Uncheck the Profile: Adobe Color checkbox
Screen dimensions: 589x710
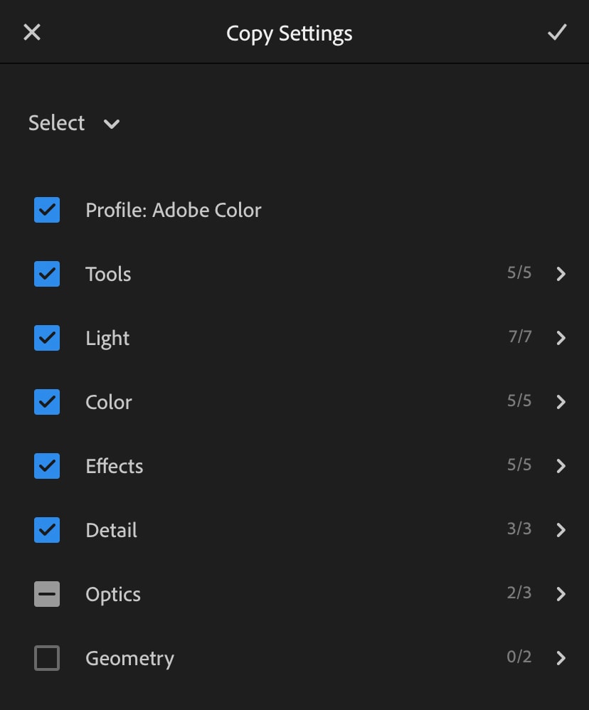[47, 210]
